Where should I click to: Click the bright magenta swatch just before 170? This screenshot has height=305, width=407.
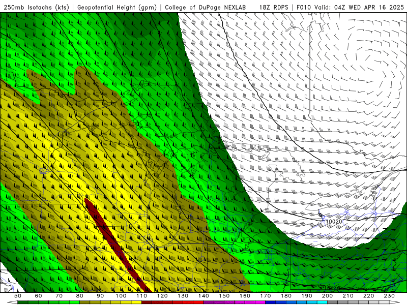[x=260, y=302]
